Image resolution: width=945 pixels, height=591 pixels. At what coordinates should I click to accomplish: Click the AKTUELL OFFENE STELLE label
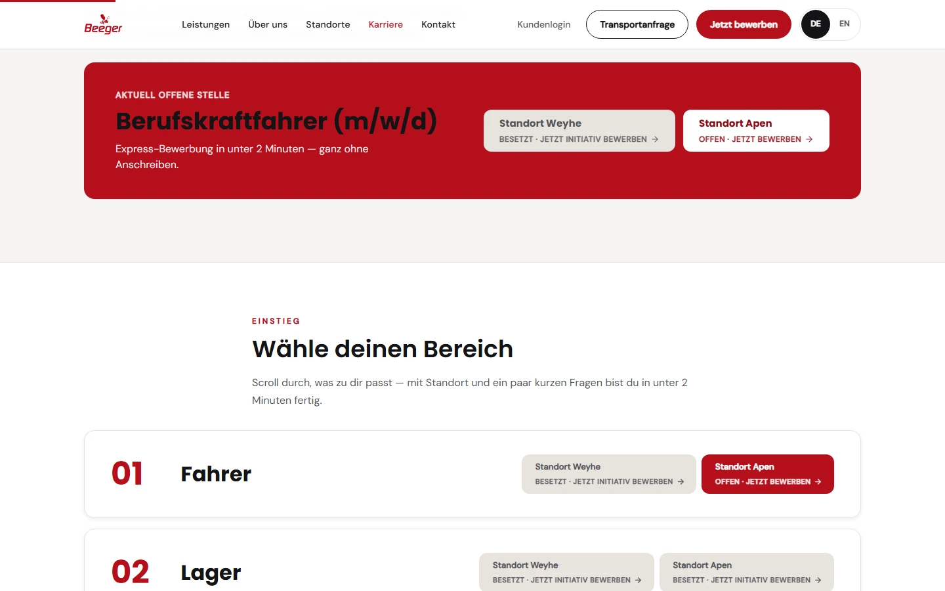tap(173, 95)
